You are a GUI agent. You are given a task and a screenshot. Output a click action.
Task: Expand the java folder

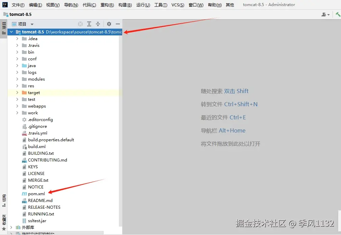17,66
